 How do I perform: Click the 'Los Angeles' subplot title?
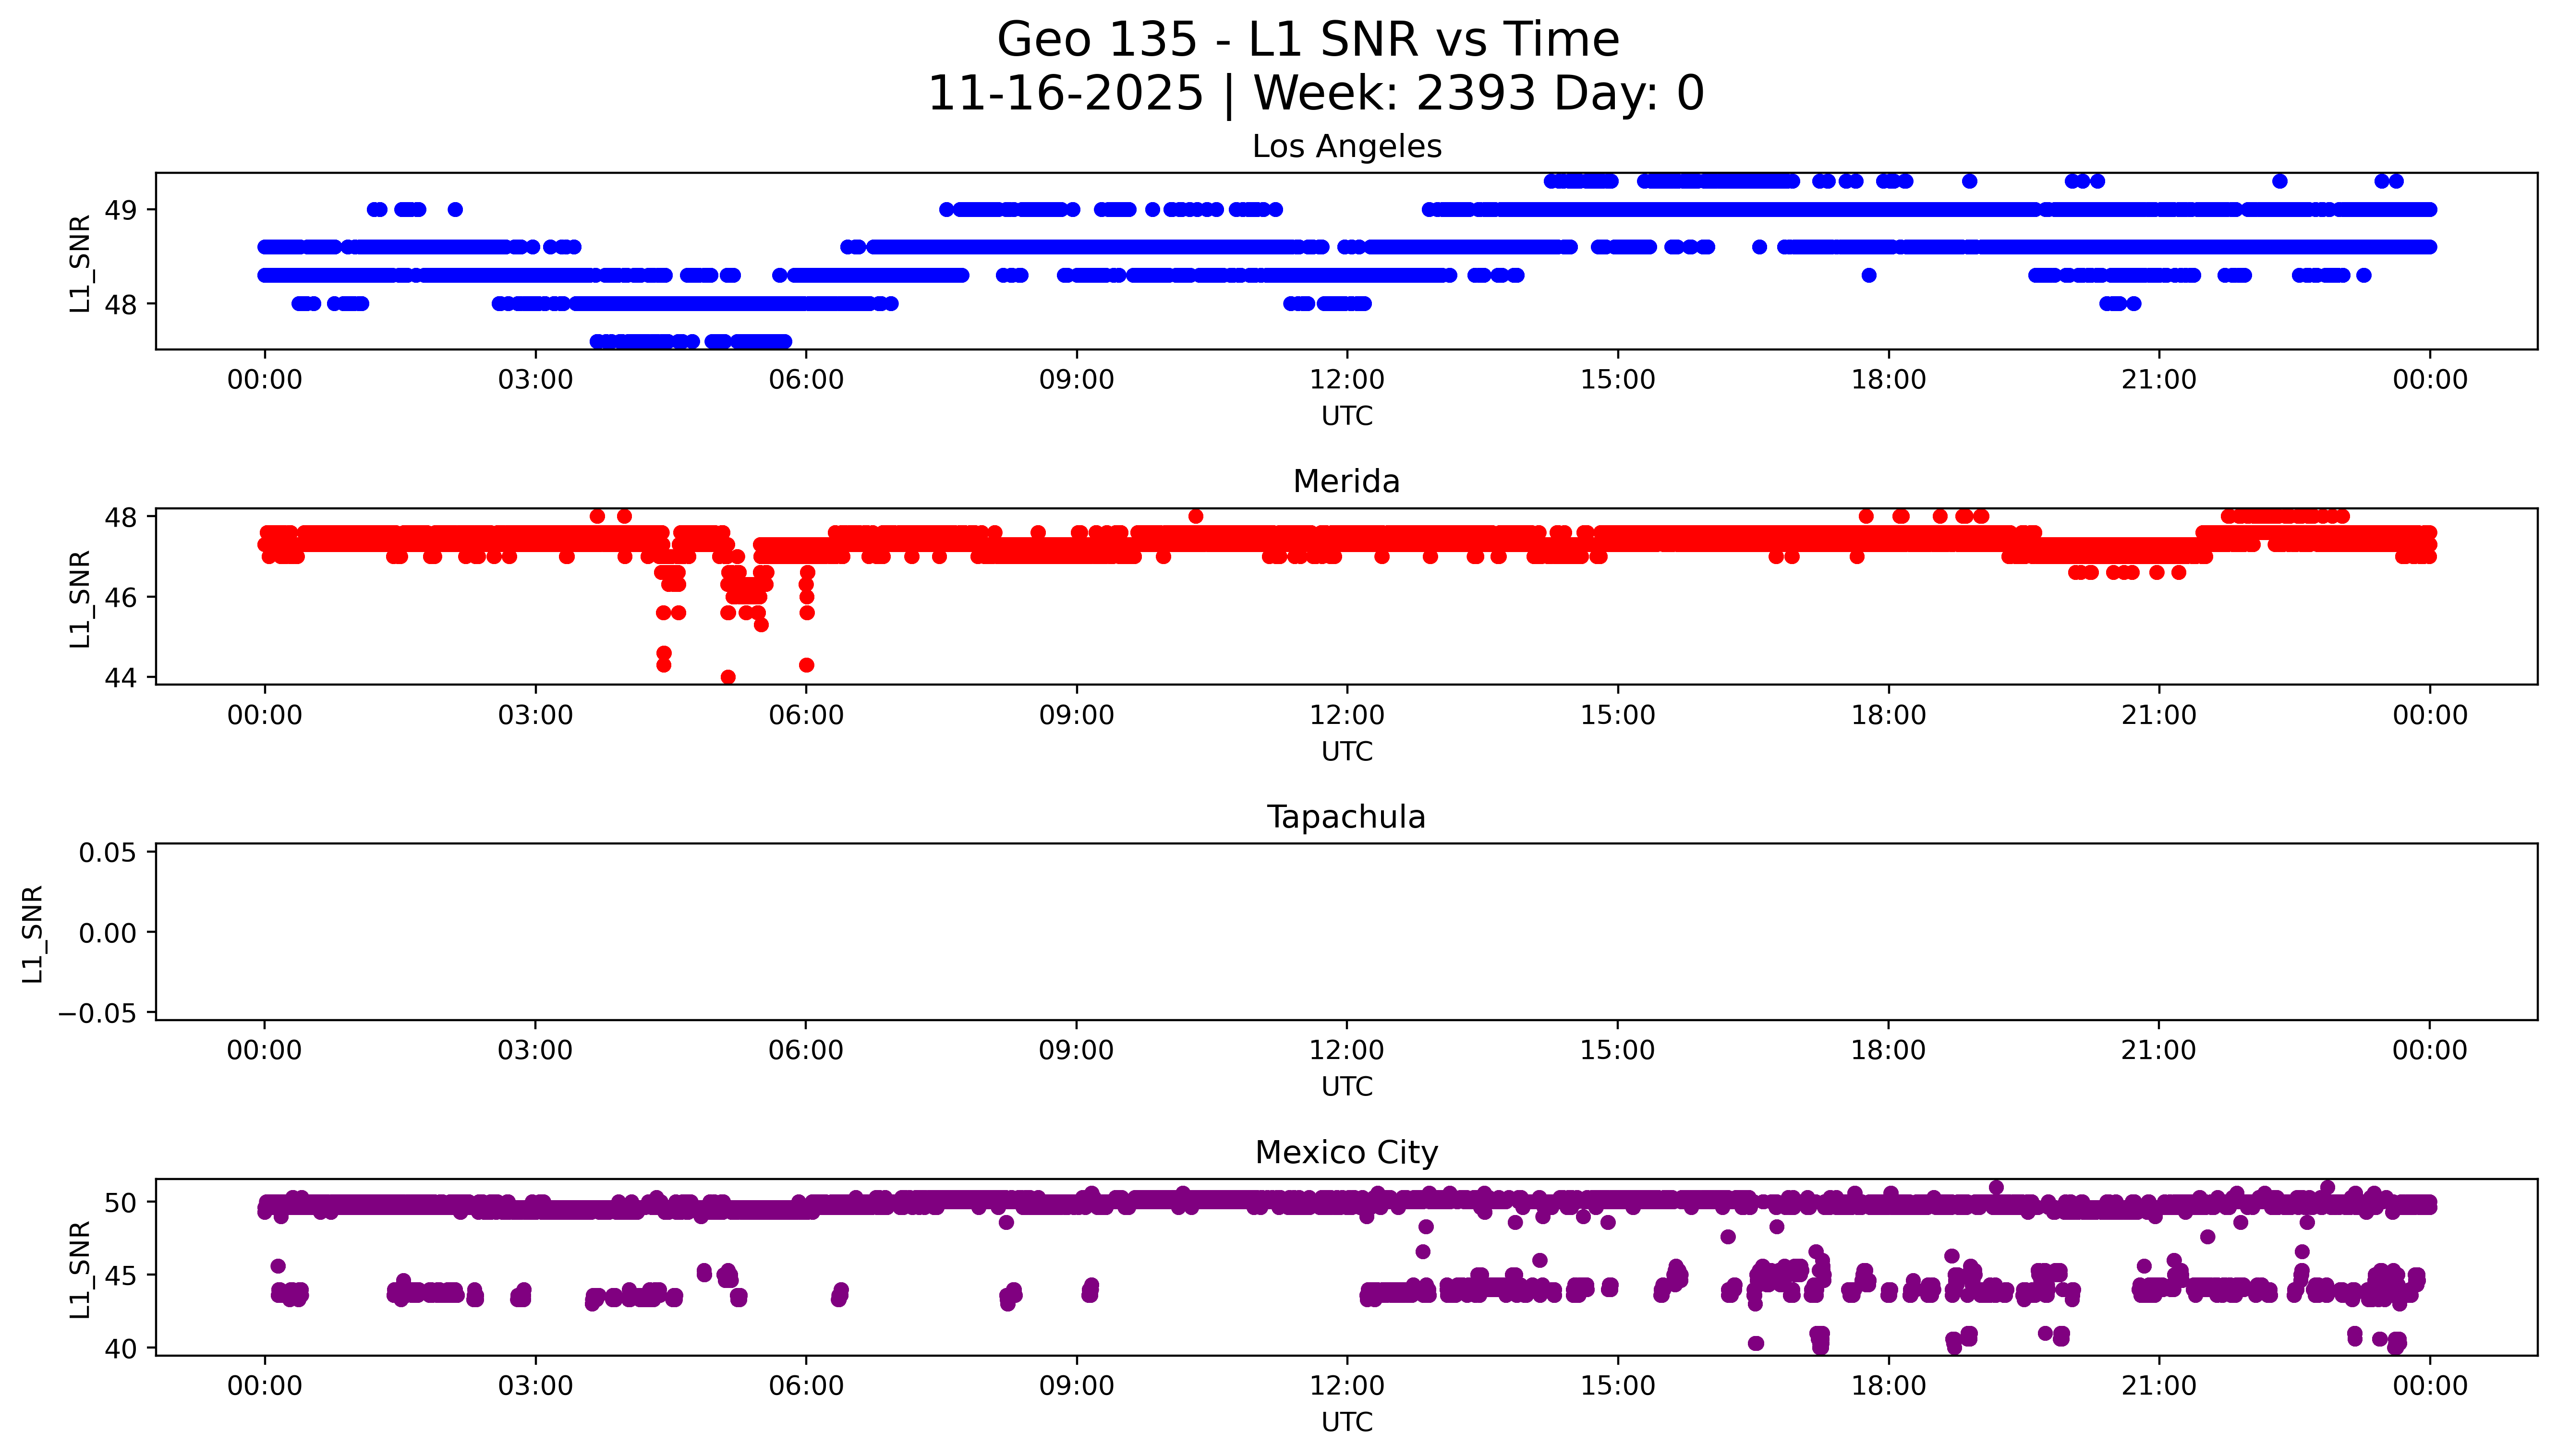pyautogui.click(x=1346, y=147)
